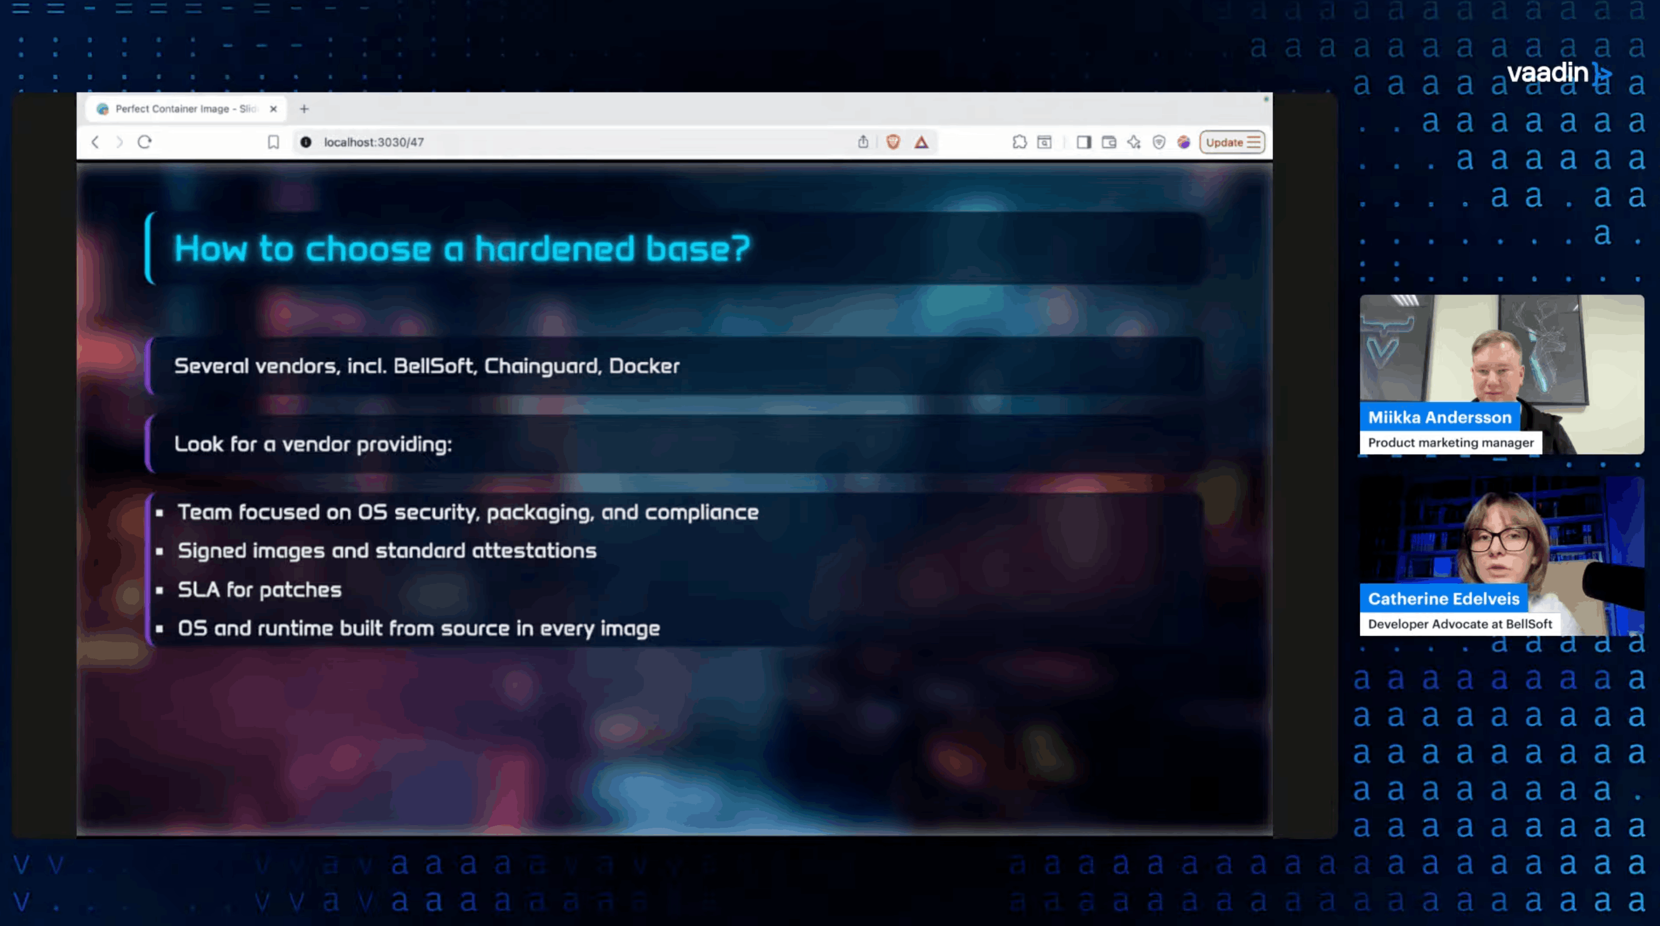Open the Update hamburger menu button
1660x926 pixels.
click(x=1232, y=142)
